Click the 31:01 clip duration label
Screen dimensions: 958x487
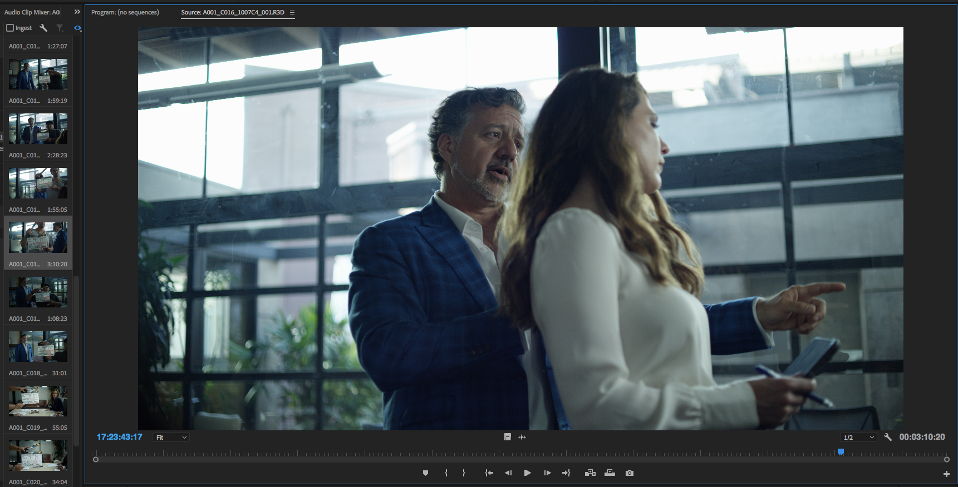(60, 373)
